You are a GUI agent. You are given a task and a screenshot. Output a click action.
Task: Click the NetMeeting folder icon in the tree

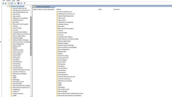tap(12, 89)
